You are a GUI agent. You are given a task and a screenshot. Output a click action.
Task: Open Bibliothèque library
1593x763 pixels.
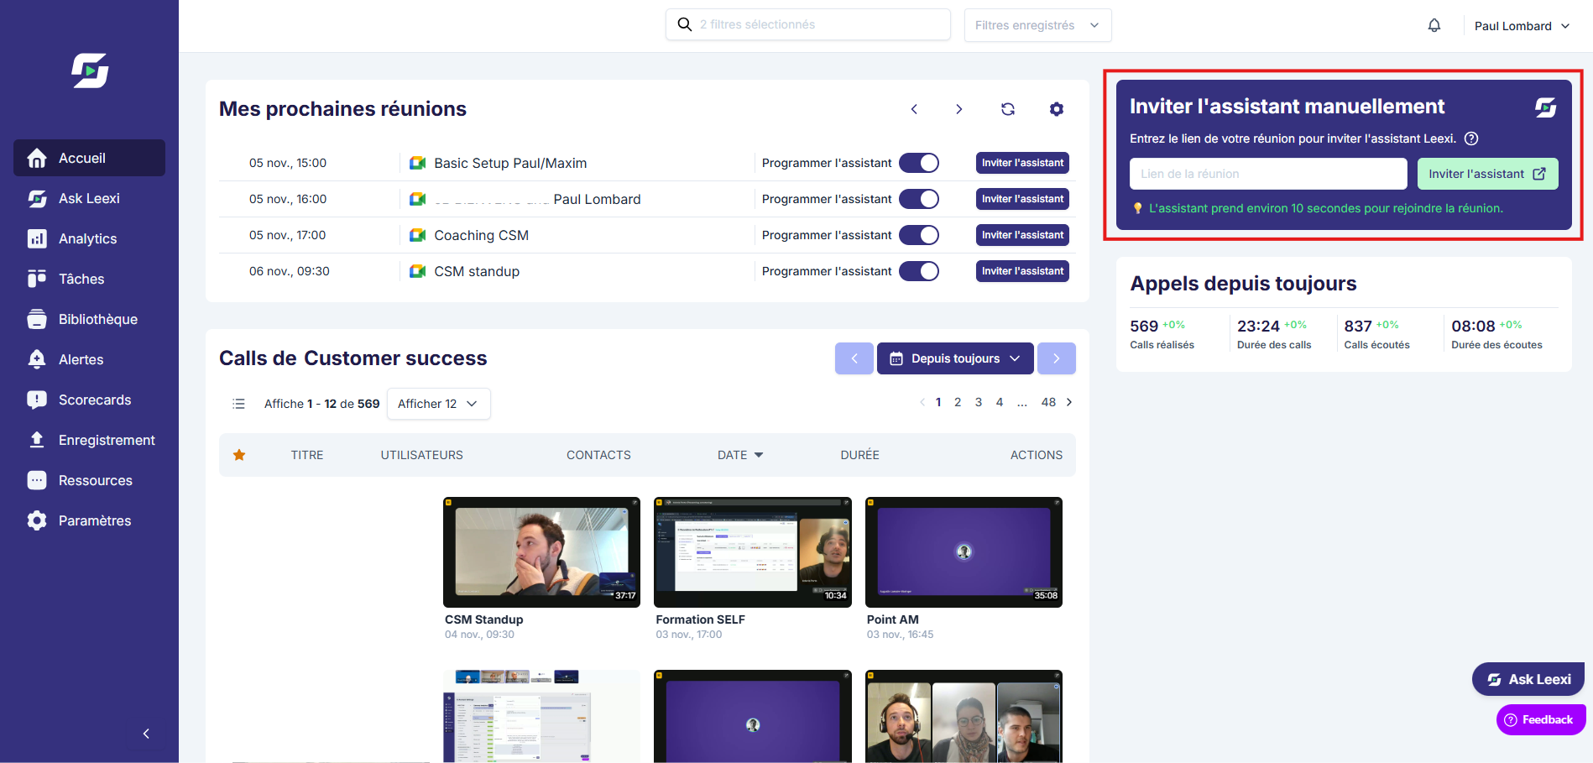[x=89, y=319]
